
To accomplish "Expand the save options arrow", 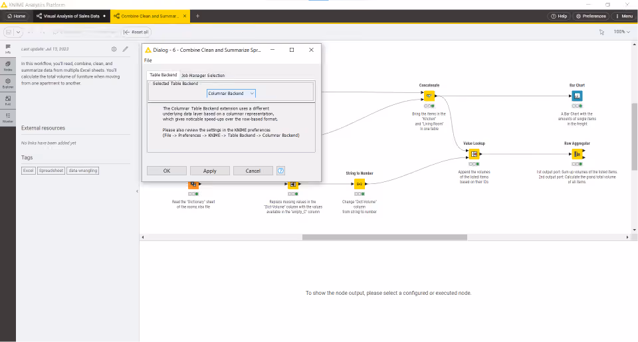I will (x=19, y=32).
